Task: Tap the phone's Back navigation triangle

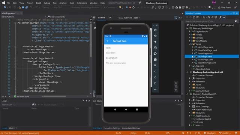Action: [115, 109]
